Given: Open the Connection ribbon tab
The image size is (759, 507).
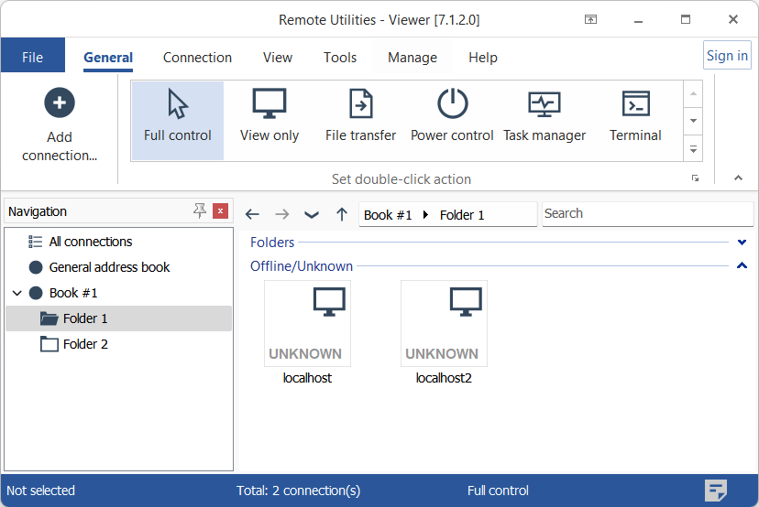Looking at the screenshot, I should click(x=197, y=58).
